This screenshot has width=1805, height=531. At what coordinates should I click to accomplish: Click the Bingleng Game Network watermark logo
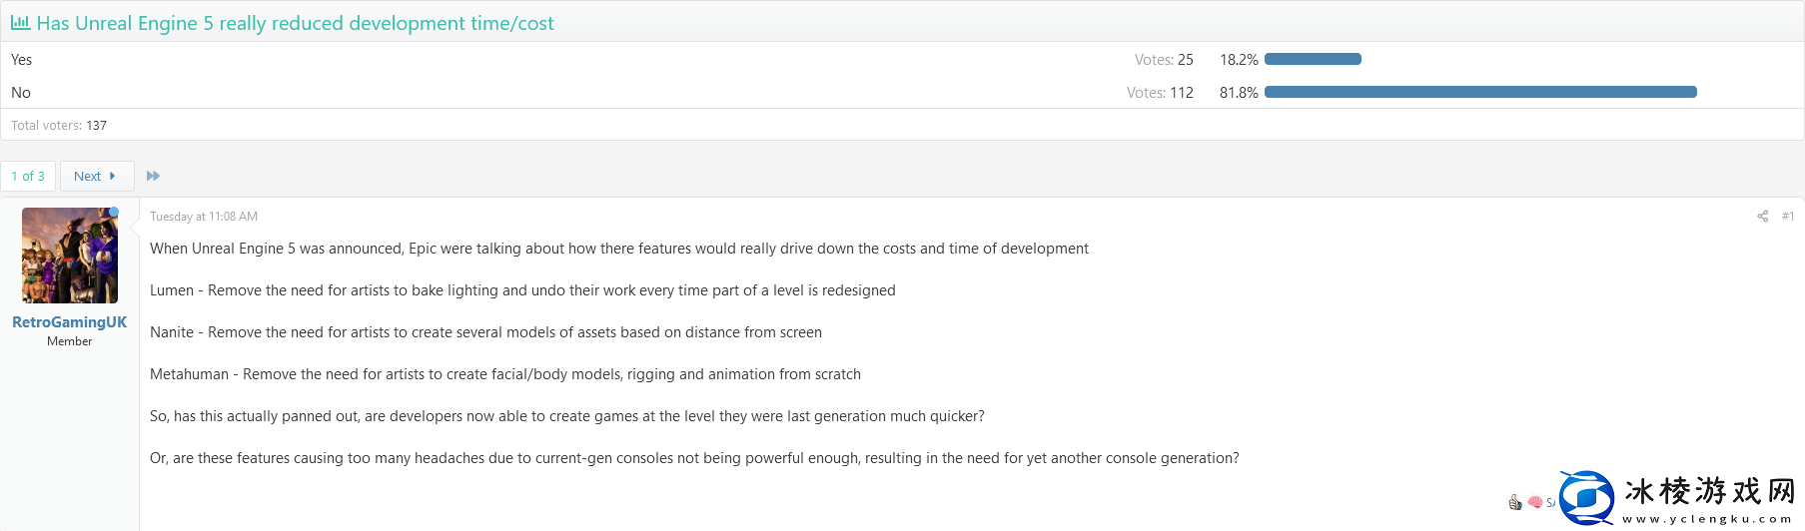[x=1678, y=499]
